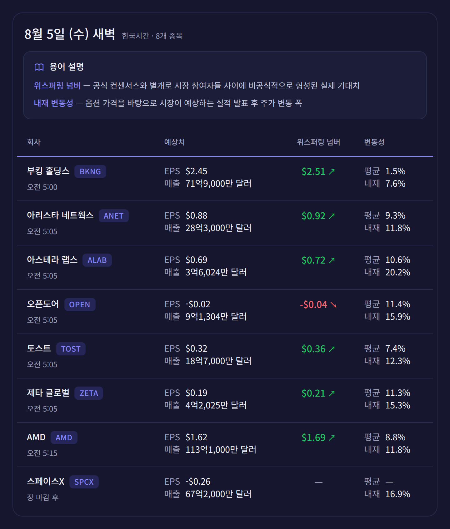This screenshot has height=529, width=450.
Task: Click the green up arrow next to $2.51
Action: point(332,171)
